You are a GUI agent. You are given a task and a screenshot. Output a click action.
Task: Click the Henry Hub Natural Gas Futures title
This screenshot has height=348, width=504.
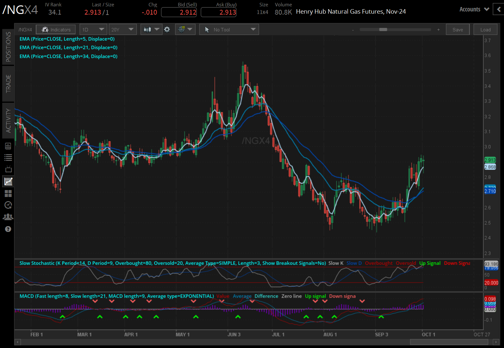click(351, 11)
